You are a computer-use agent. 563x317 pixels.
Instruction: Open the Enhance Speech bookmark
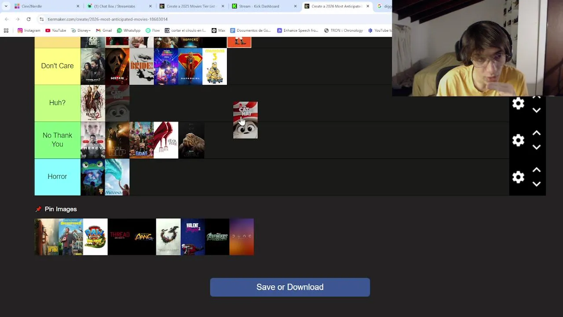pos(298,30)
